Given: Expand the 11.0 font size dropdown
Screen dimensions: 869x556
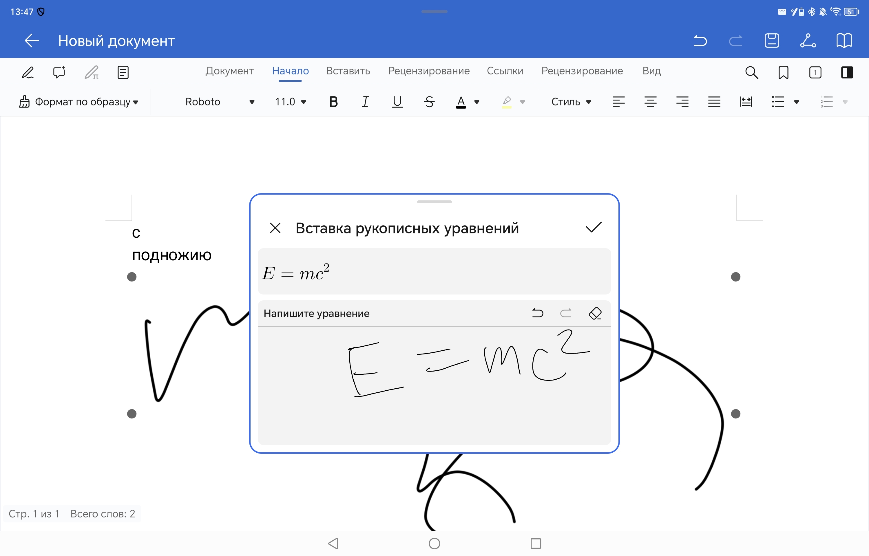Looking at the screenshot, I should pos(291,102).
